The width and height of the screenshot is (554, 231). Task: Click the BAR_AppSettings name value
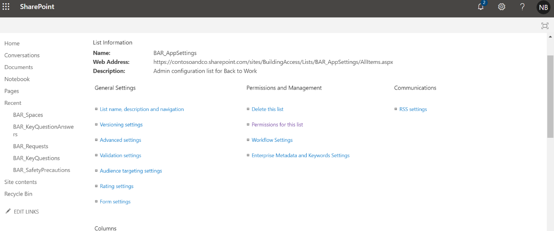(x=175, y=53)
